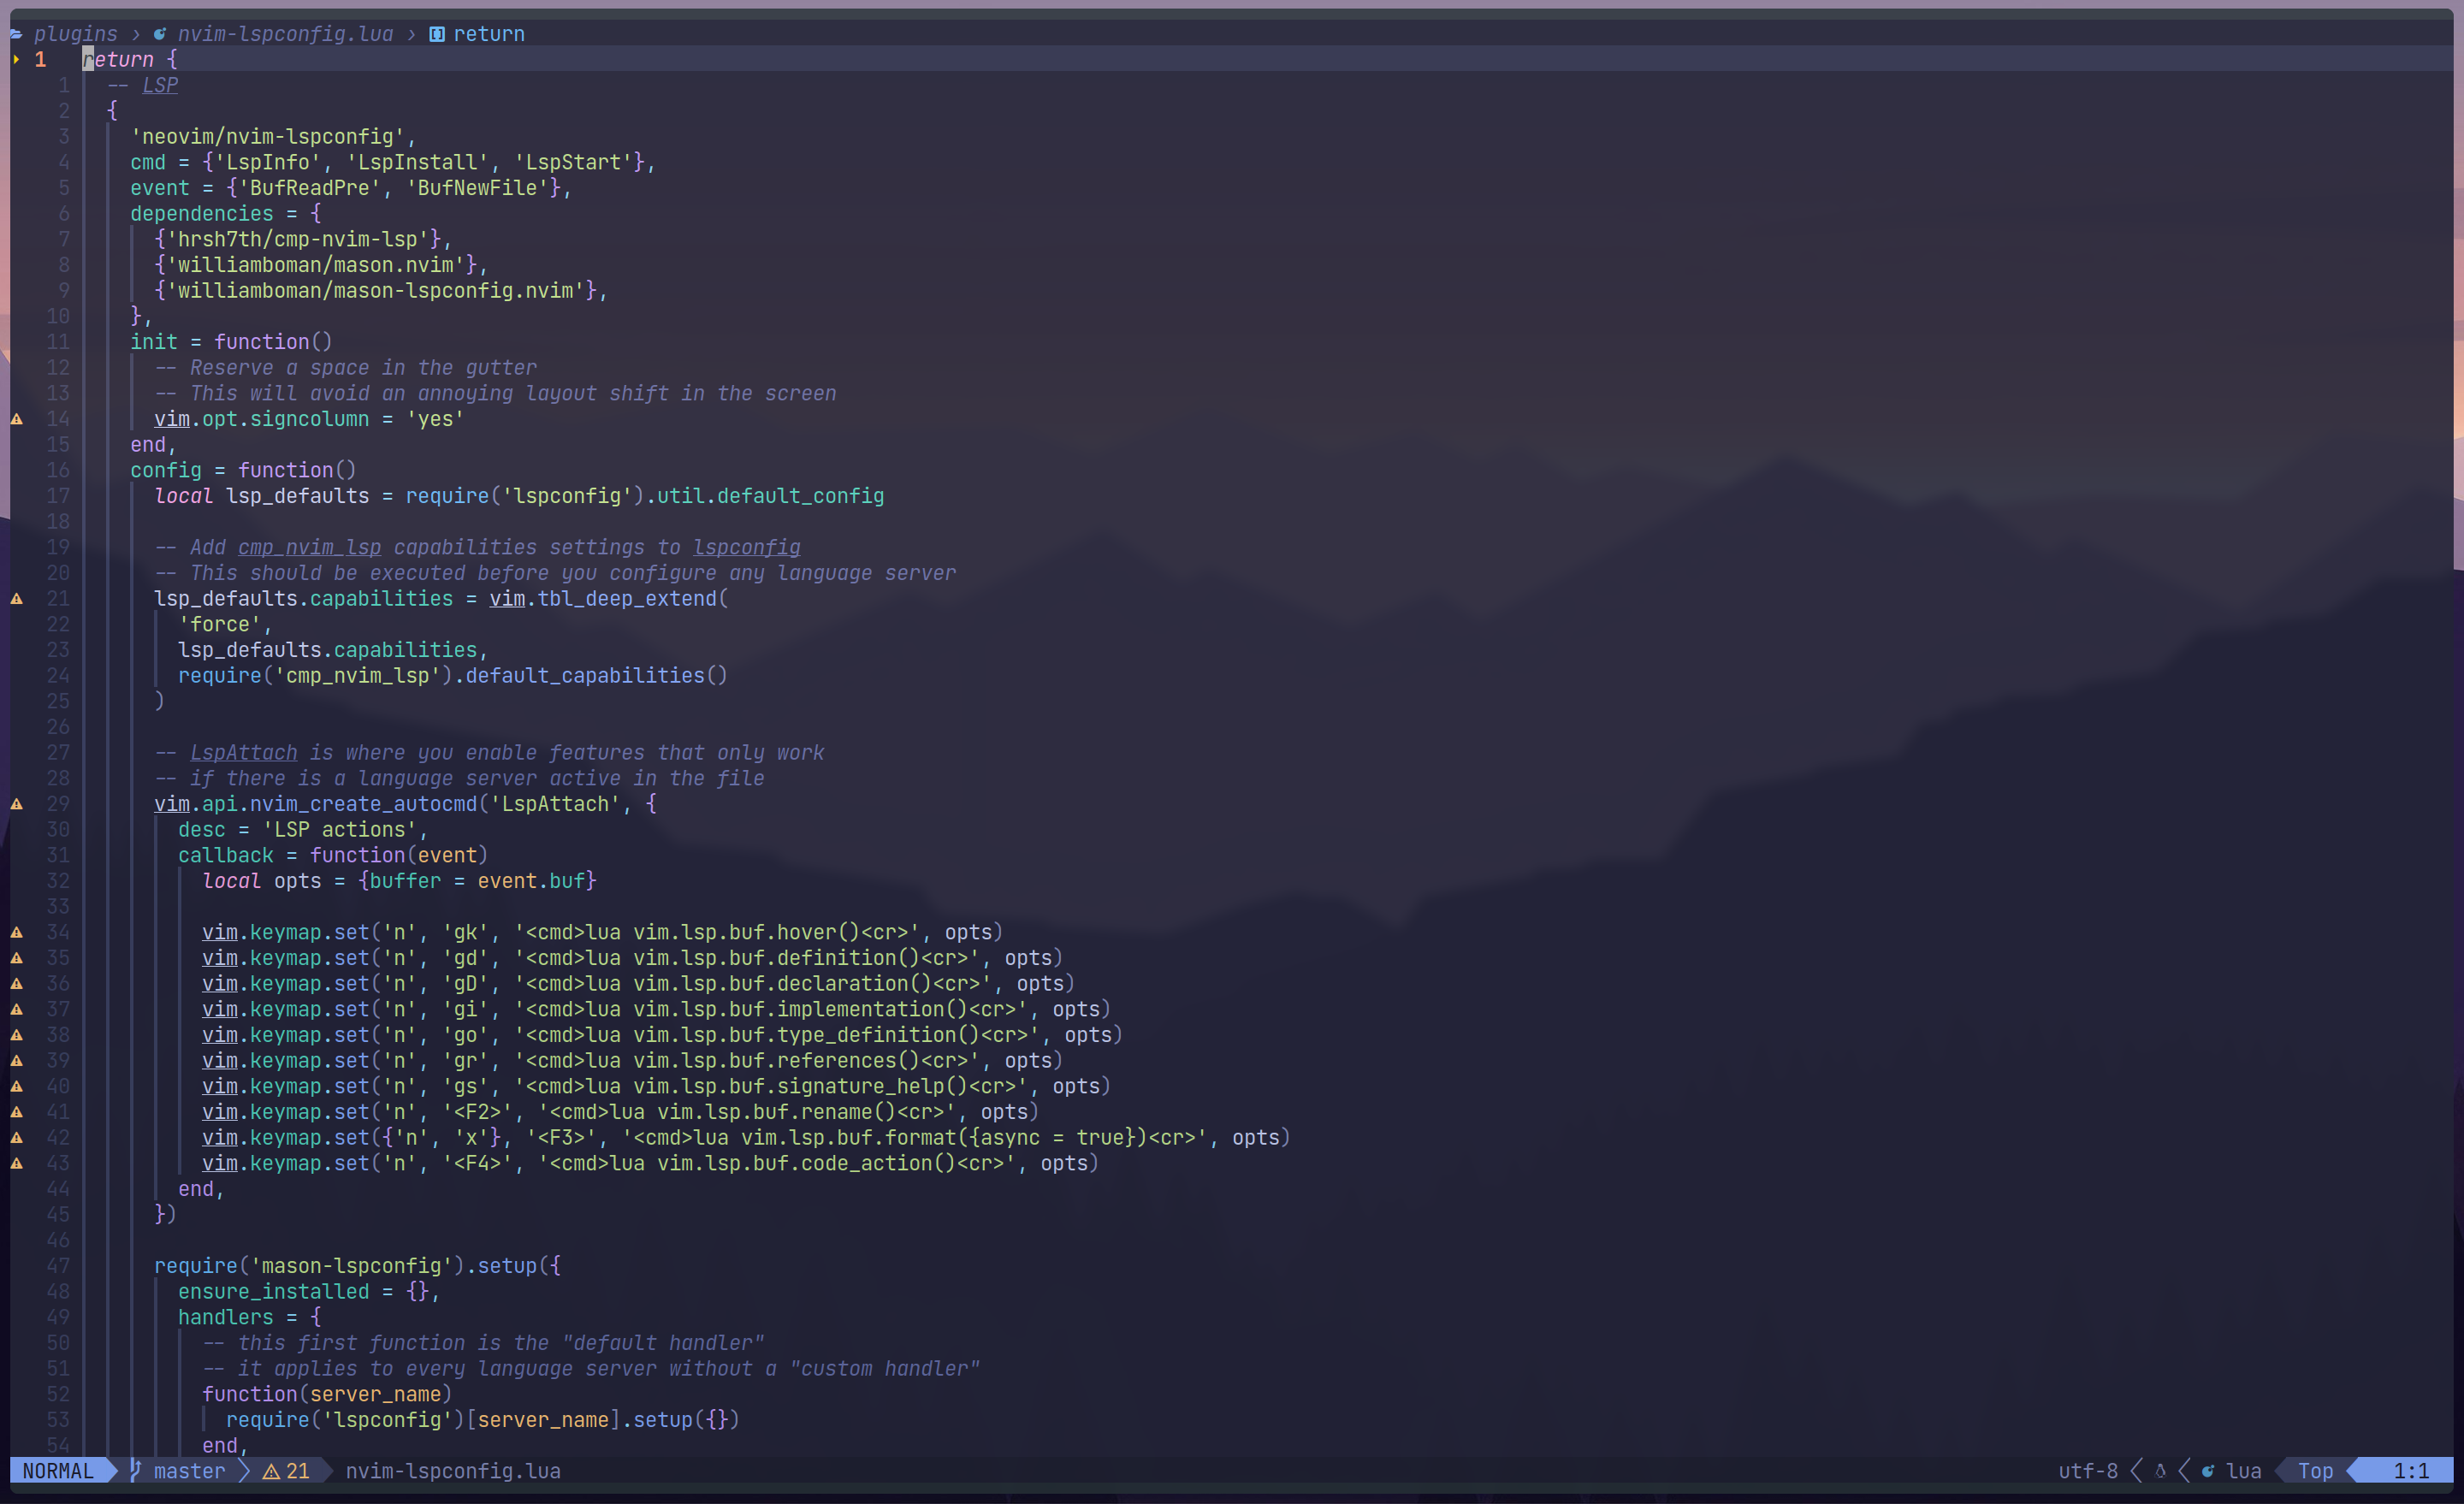
Task: Click the warning sign on gutter line 37
Action: click(17, 1009)
